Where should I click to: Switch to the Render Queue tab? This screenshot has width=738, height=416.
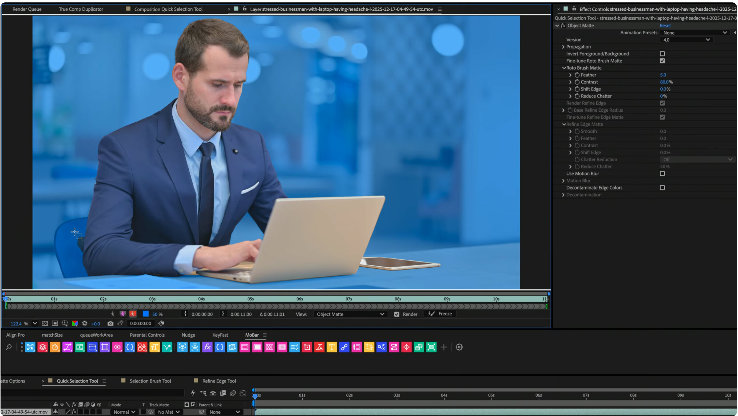click(x=27, y=9)
